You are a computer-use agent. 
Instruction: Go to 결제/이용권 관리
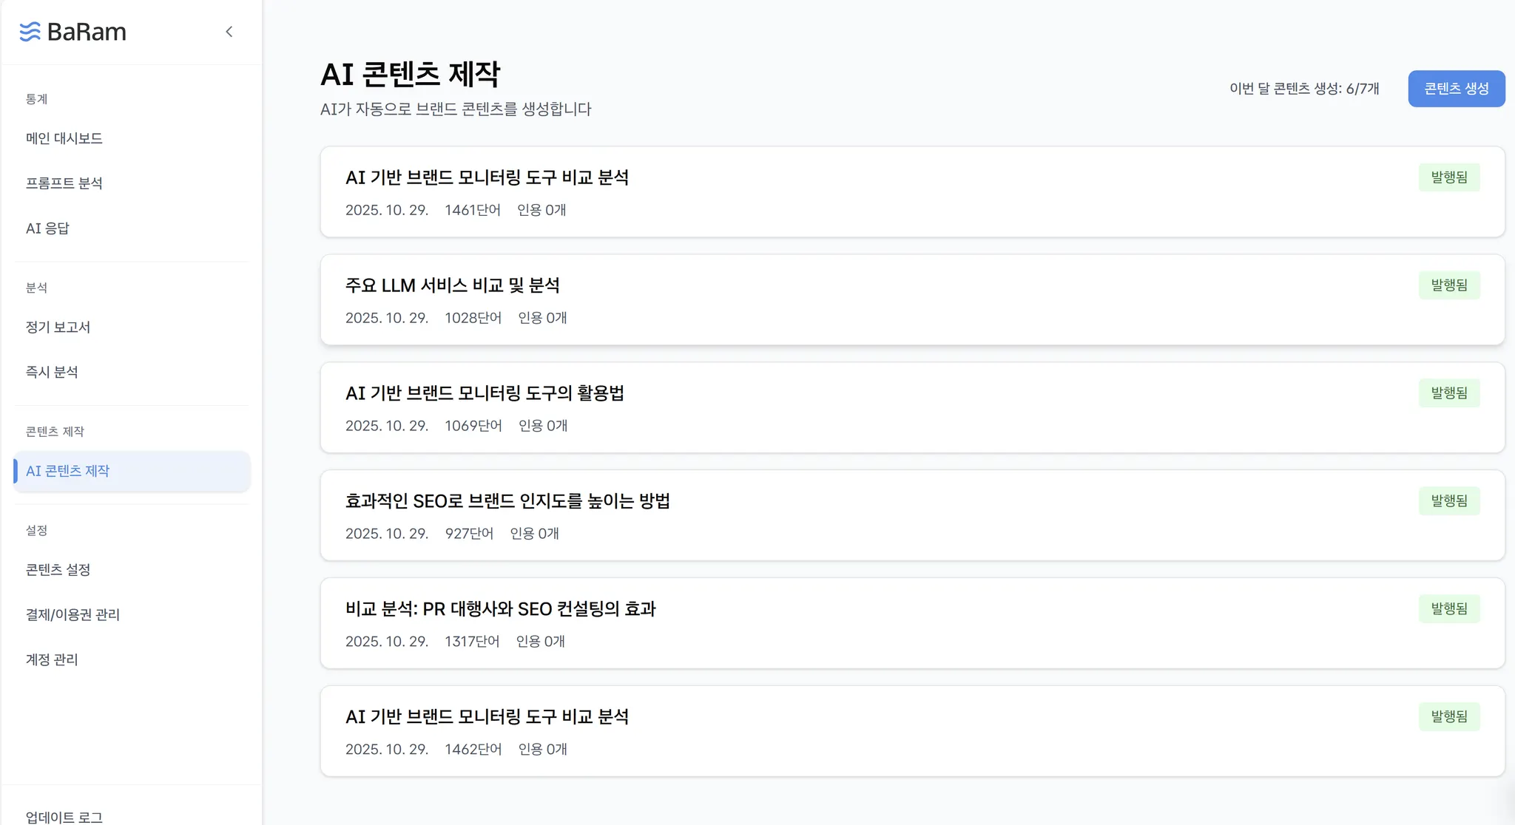tap(72, 614)
